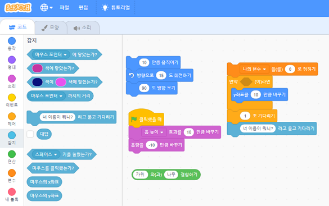
Task: Switch to the 코드 tab
Action: click(x=17, y=27)
